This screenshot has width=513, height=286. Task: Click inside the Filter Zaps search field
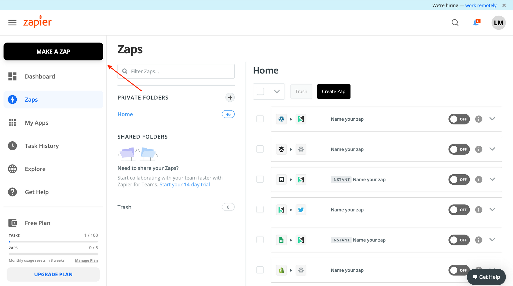click(x=176, y=71)
